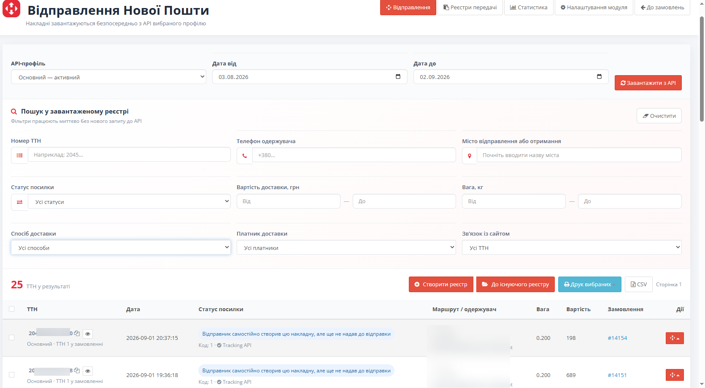Click the ТТН column header

coord(32,309)
